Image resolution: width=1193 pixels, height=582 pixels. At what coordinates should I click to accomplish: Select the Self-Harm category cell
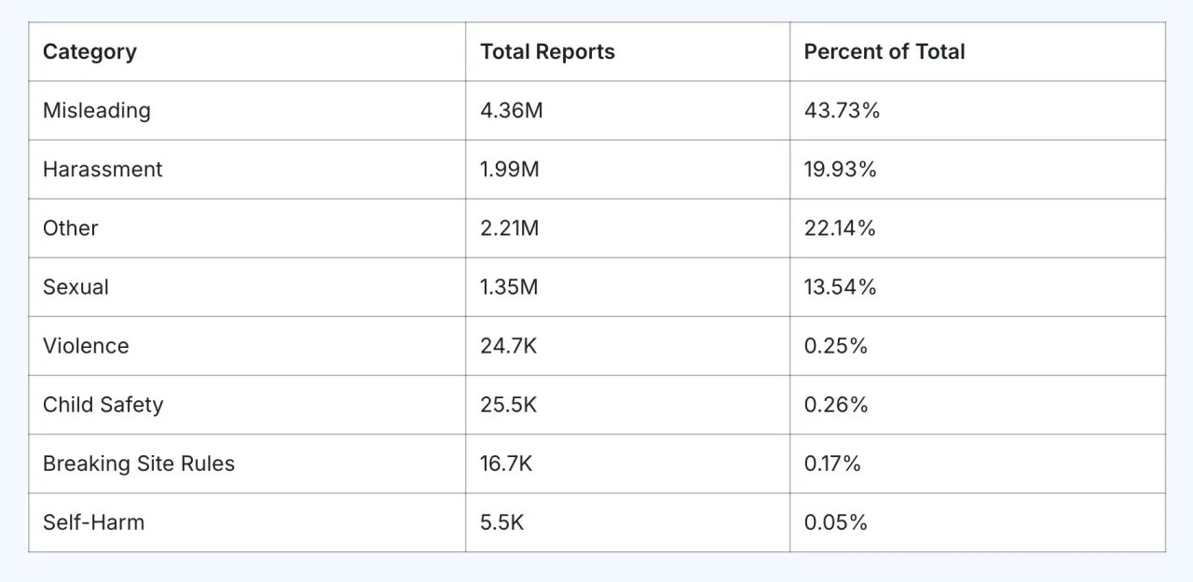[x=93, y=522]
